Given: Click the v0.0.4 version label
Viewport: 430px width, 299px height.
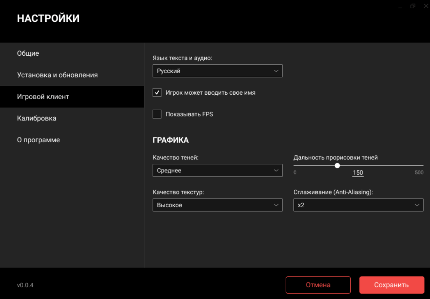Looking at the screenshot, I should coord(25,285).
